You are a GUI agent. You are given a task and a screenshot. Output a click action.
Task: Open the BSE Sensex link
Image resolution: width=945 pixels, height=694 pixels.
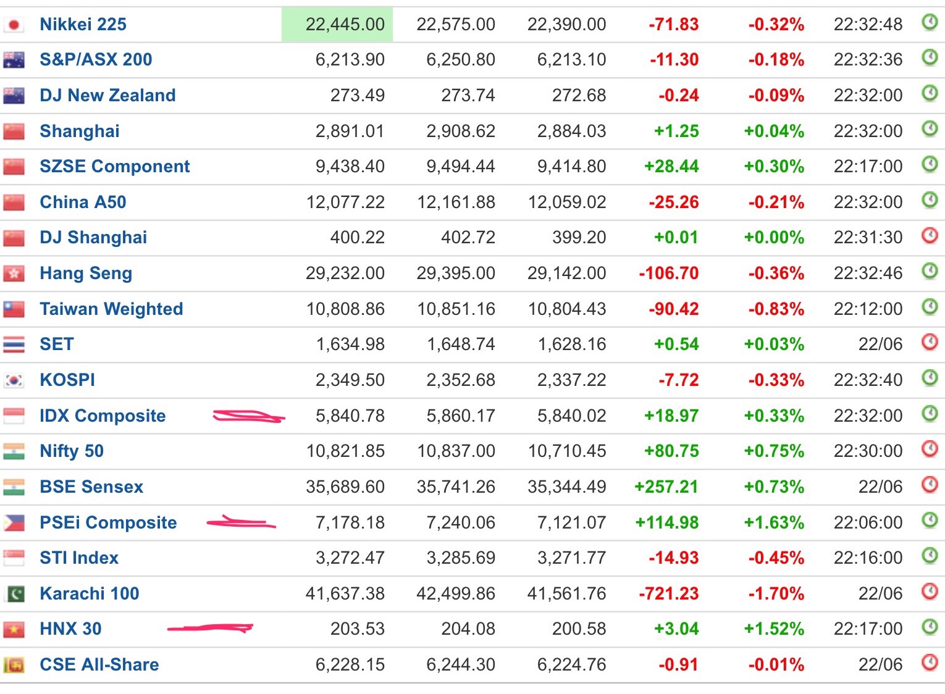click(91, 487)
